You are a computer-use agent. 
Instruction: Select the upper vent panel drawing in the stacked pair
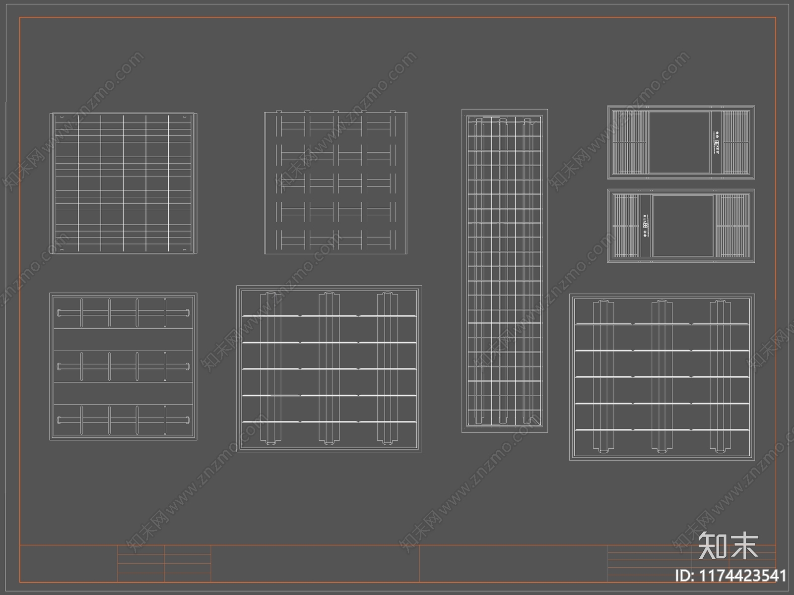point(681,142)
